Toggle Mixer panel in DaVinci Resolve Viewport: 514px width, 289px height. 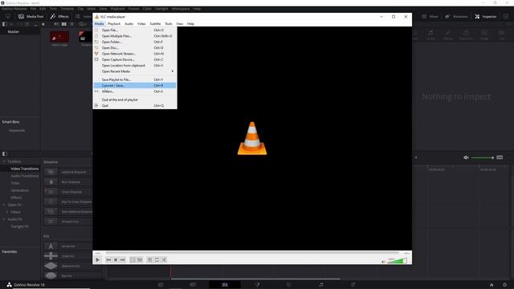pyautogui.click(x=430, y=16)
